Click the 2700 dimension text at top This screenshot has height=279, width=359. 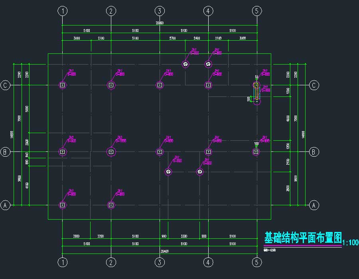pos(172,38)
